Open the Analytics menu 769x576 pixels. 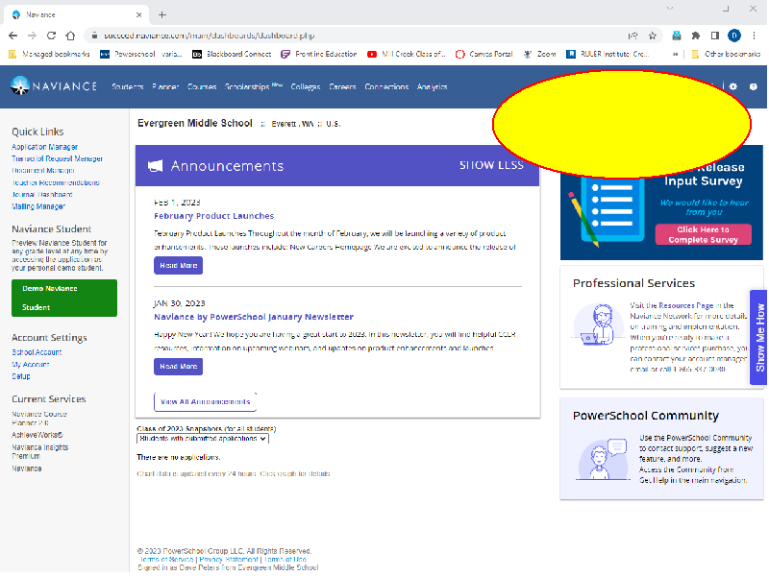click(432, 86)
